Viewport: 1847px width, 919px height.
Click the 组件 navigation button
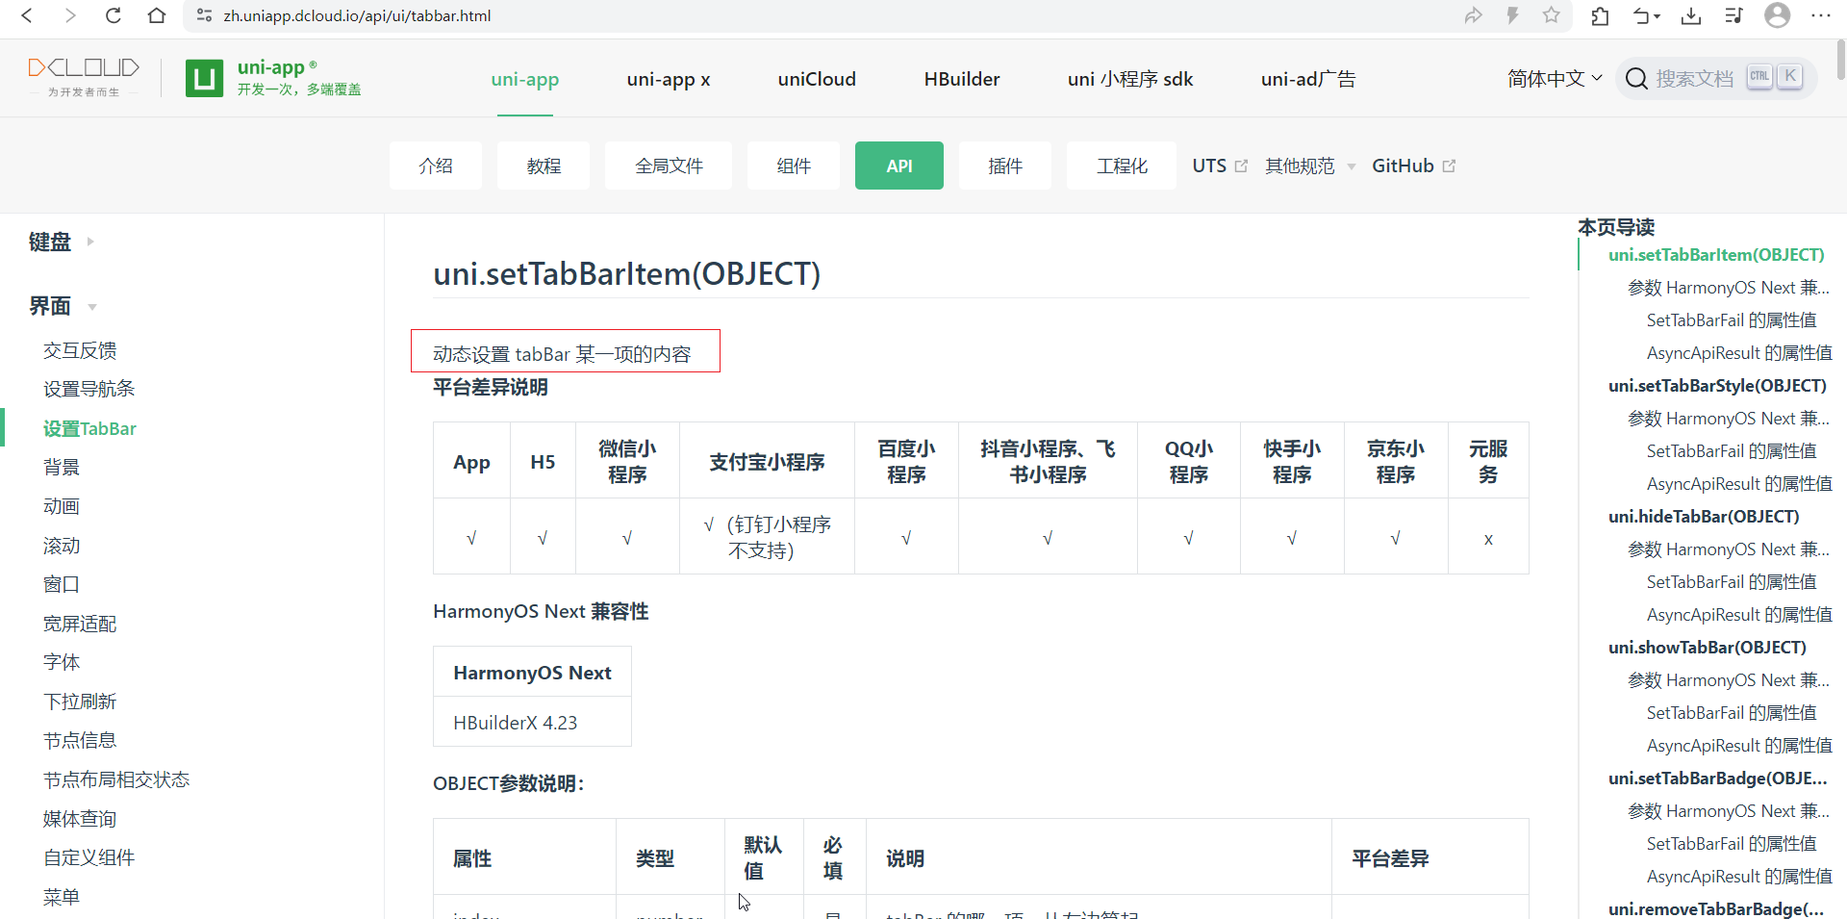coord(794,166)
